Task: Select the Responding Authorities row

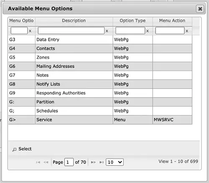Action: pyautogui.click(x=100, y=93)
